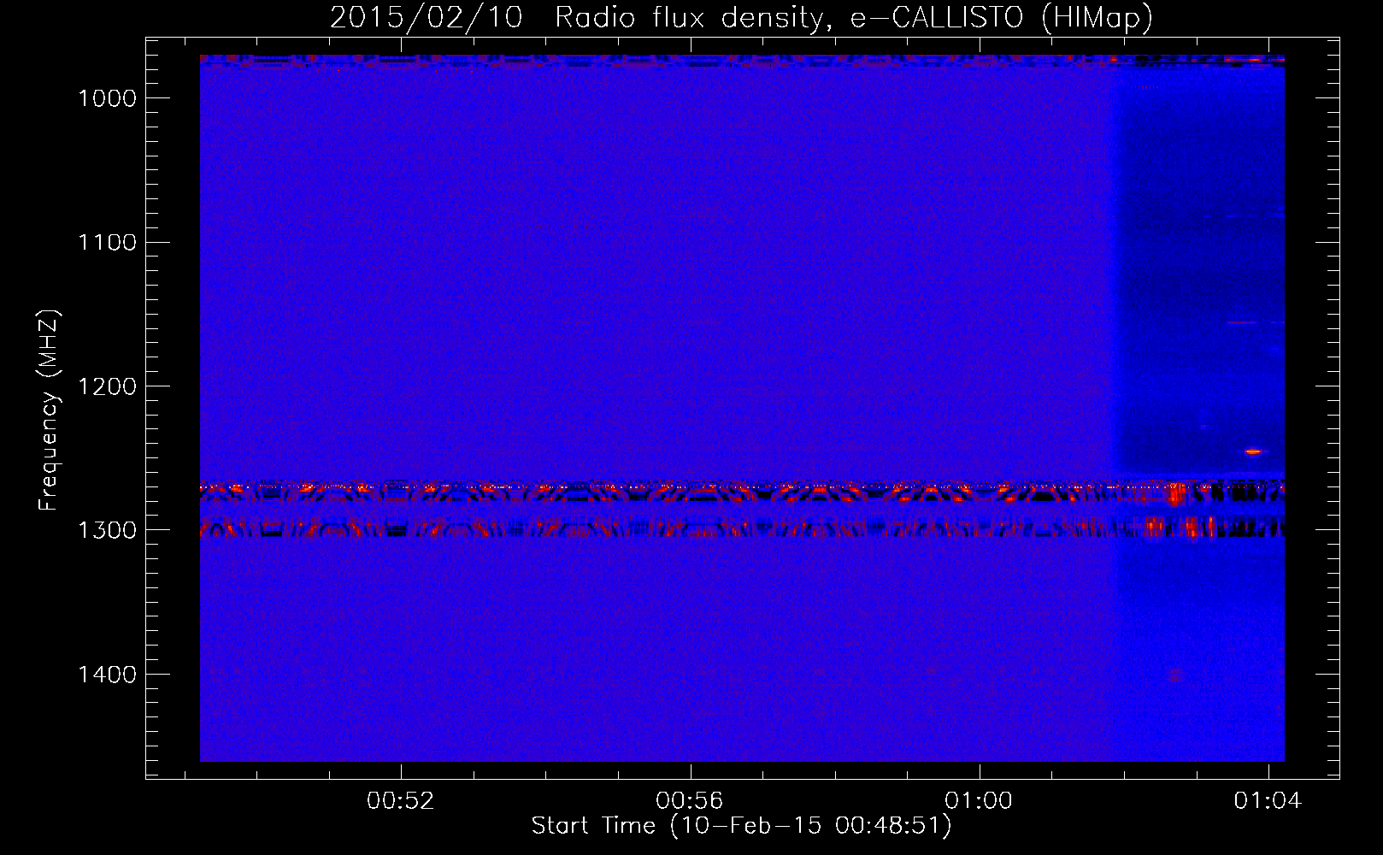This screenshot has height=855, width=1383.
Task: Click the 1000 frequency tick label
Action: coord(107,98)
